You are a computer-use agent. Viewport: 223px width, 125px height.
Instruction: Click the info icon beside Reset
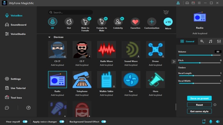coord(215,105)
